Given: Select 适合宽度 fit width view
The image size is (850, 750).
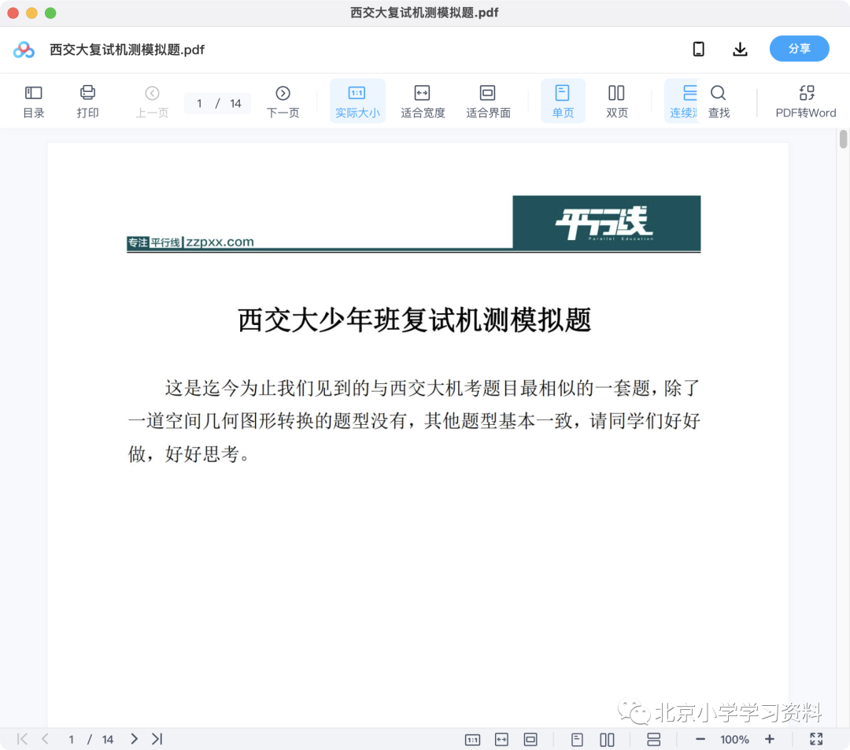Looking at the screenshot, I should (x=423, y=102).
